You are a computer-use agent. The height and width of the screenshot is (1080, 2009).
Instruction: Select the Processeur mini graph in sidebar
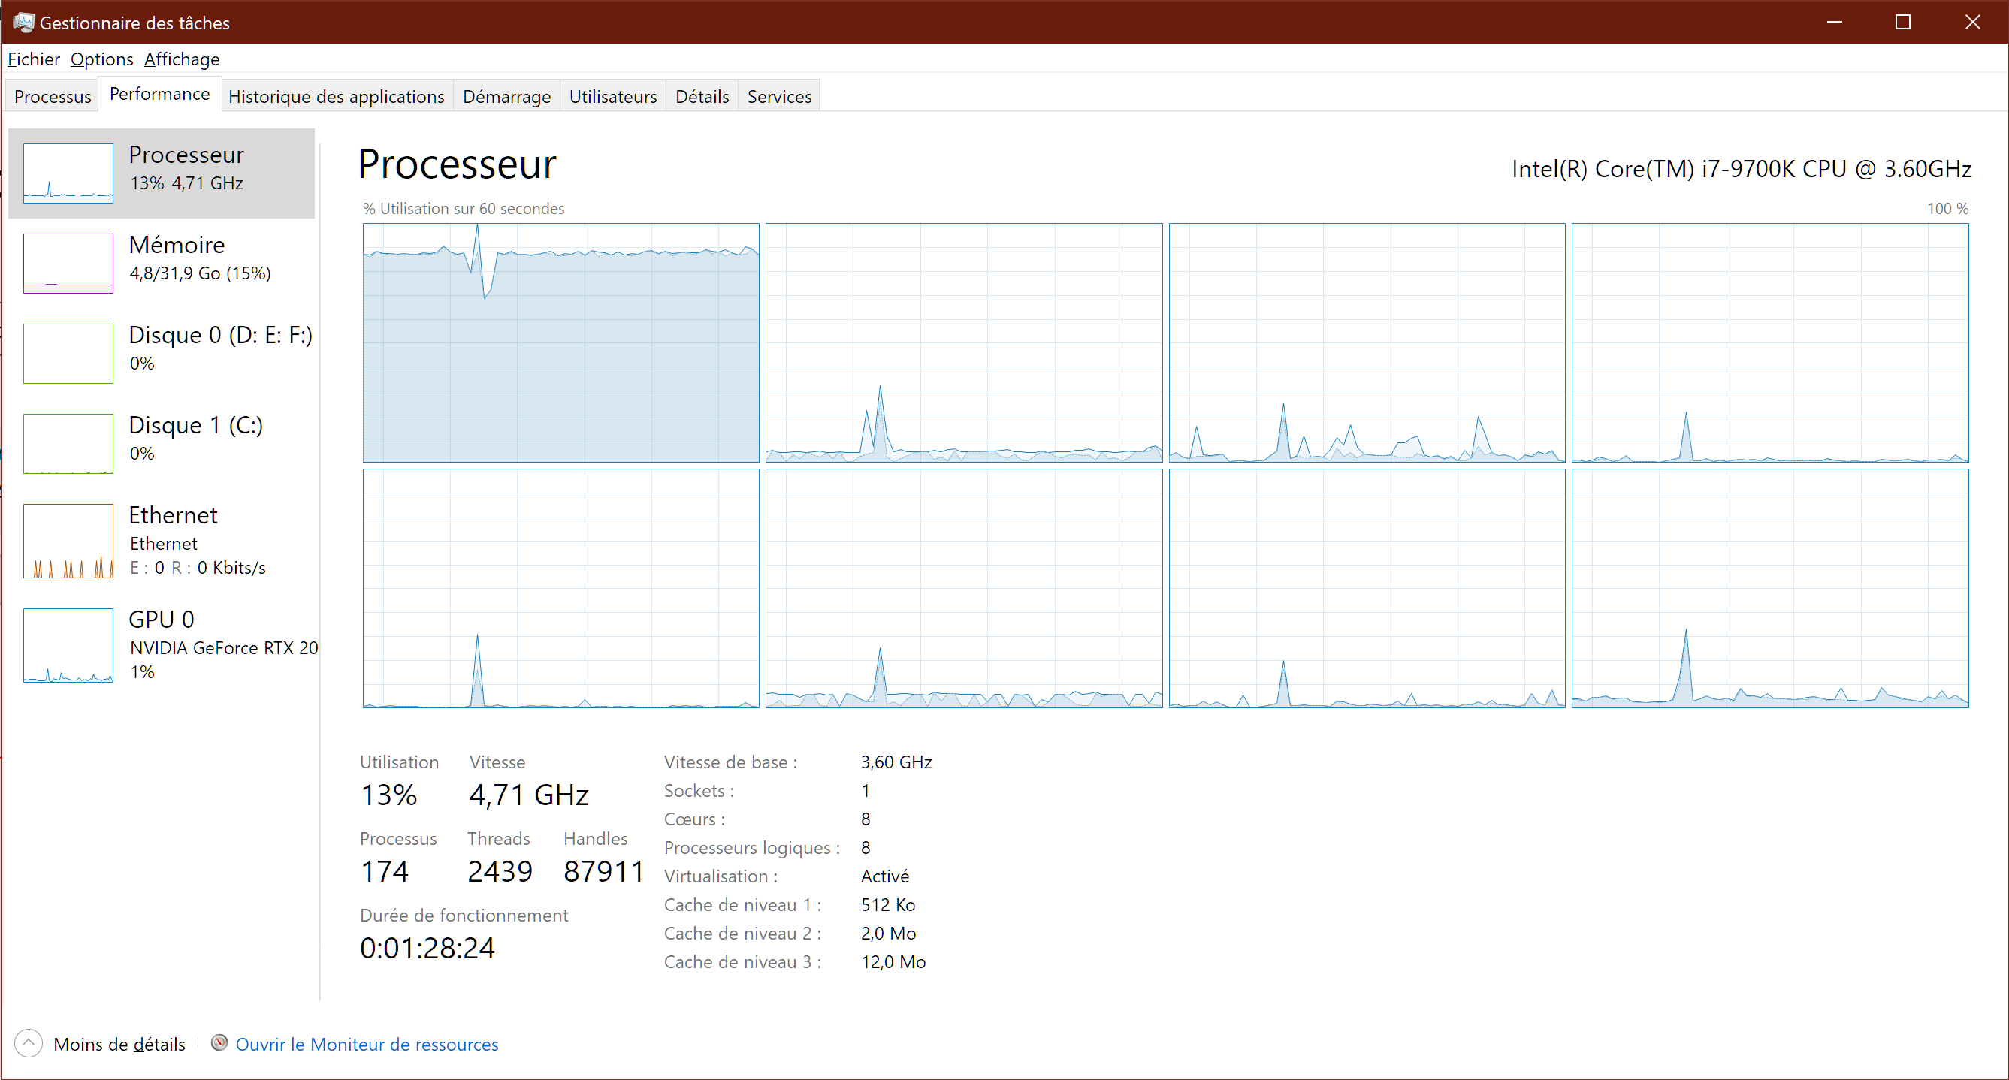click(x=68, y=173)
